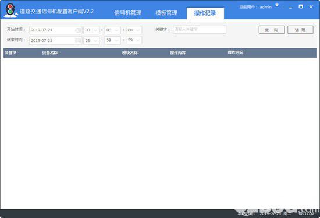Expand the end time second dropdown 59

tap(134, 40)
